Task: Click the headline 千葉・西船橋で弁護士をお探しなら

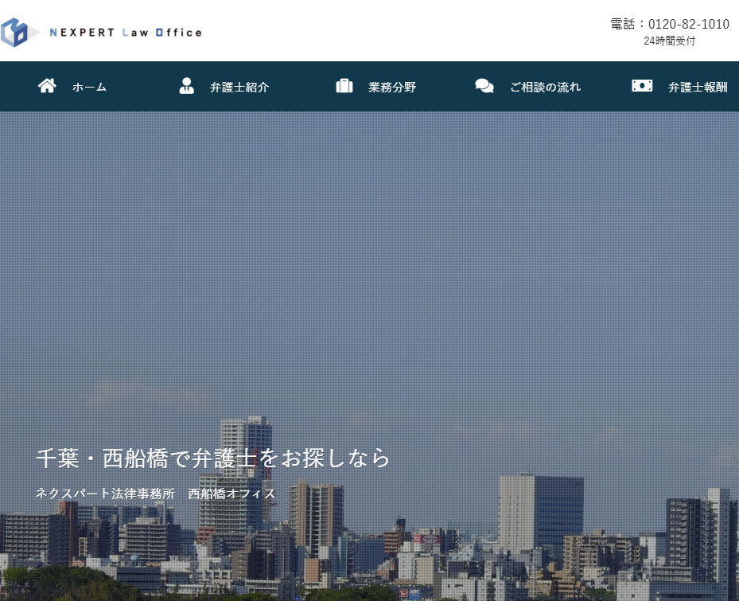Action: pyautogui.click(x=212, y=459)
